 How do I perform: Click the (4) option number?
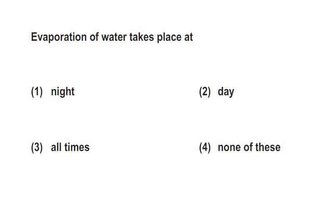[205, 148]
